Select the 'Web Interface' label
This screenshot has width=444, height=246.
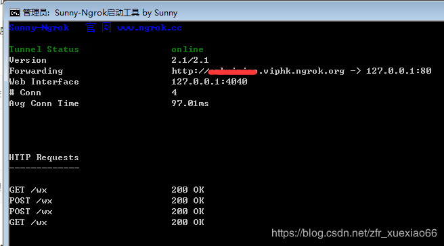44,82
